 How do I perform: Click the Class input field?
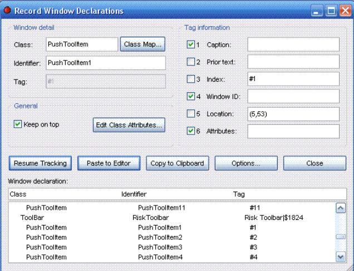pos(82,44)
